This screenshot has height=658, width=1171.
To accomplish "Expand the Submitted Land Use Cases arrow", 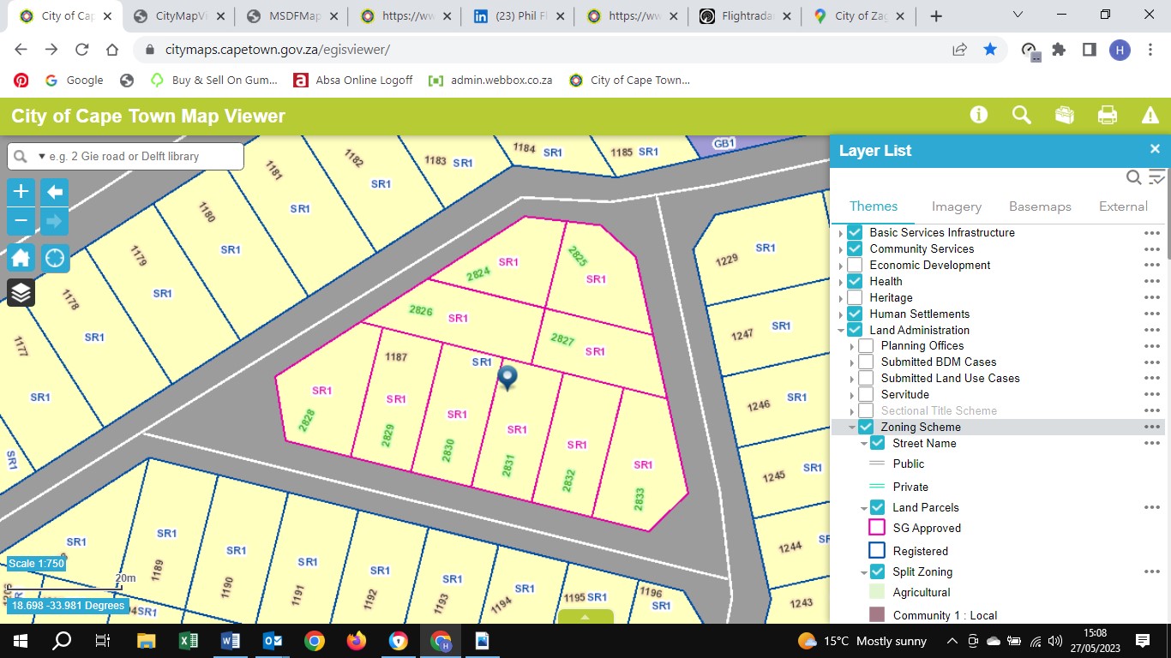I will pos(852,379).
